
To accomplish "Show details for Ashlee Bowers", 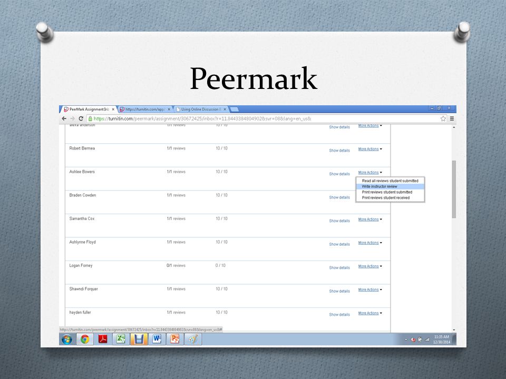I will point(339,174).
